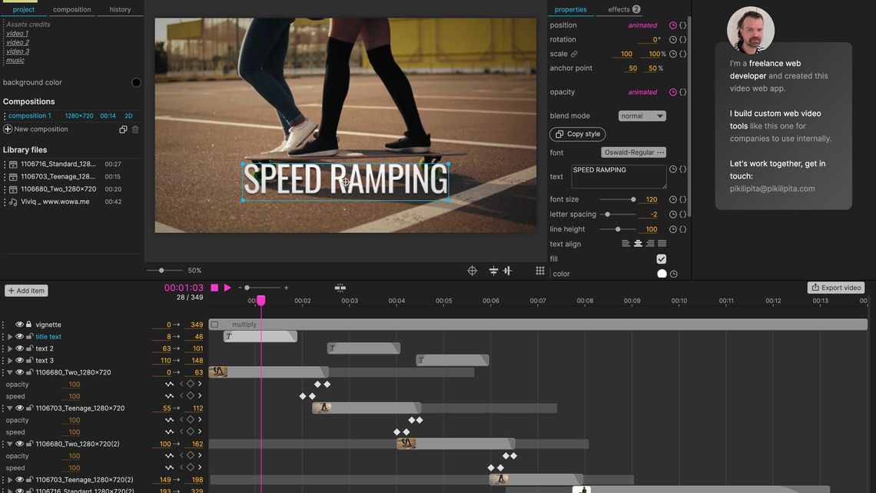
Task: Open rotation expression braces icon
Action: (x=682, y=40)
